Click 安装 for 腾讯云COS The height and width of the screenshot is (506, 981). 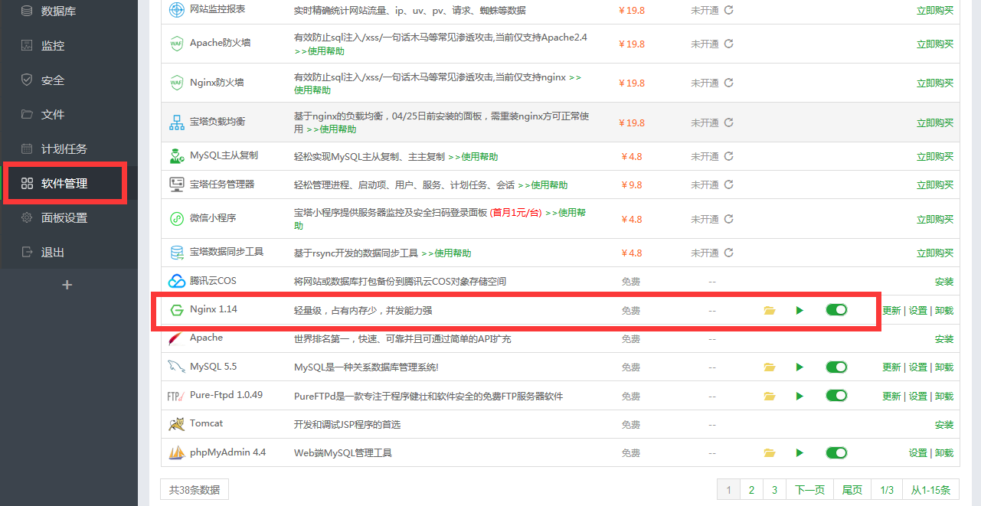click(944, 282)
